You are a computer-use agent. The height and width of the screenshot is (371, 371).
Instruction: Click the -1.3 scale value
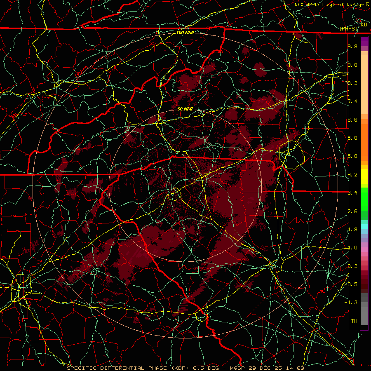tap(351, 303)
